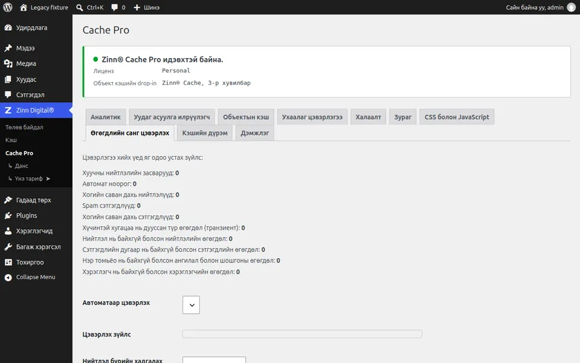
Task: Click the expired transients (транзиент) count line
Action: pos(164,228)
